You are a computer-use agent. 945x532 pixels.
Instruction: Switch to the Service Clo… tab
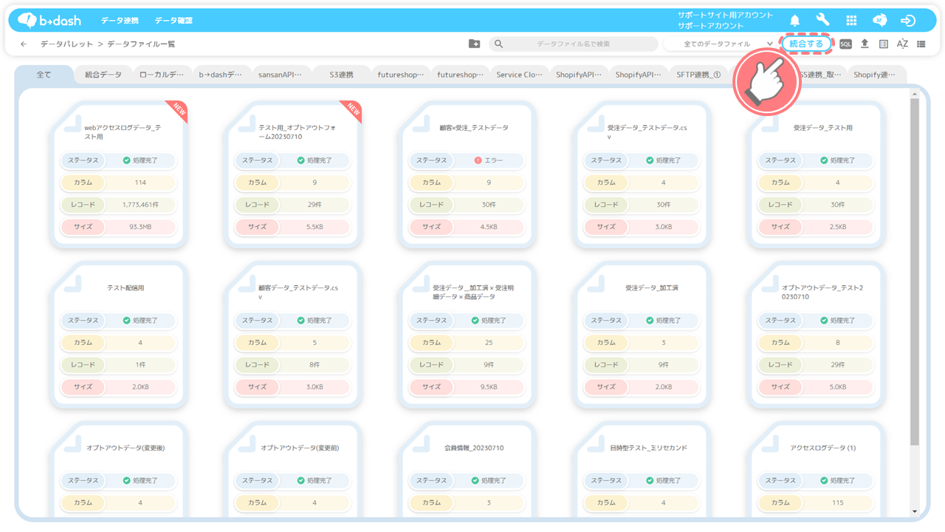point(520,75)
